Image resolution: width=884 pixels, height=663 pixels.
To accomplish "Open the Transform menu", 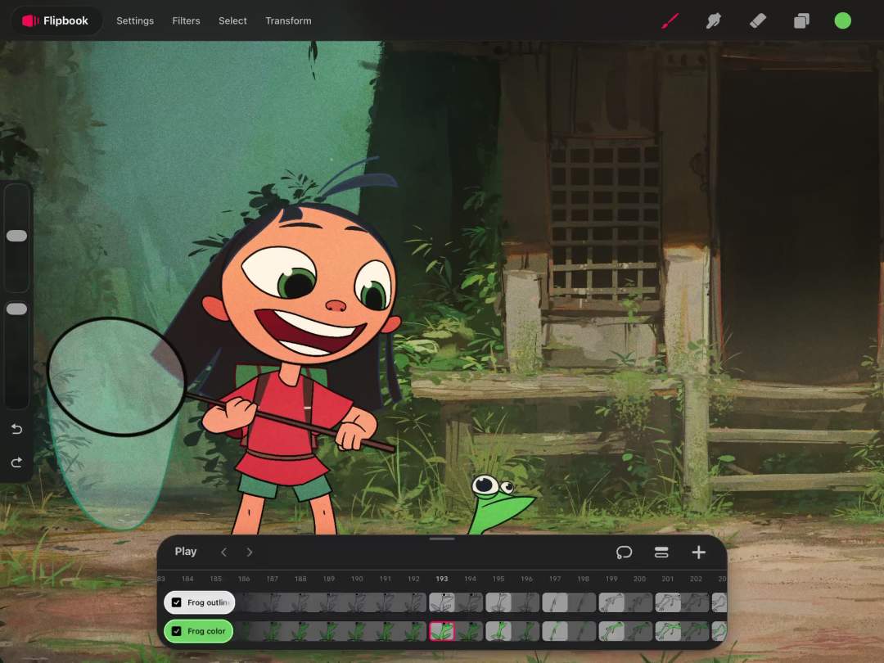I will point(288,20).
